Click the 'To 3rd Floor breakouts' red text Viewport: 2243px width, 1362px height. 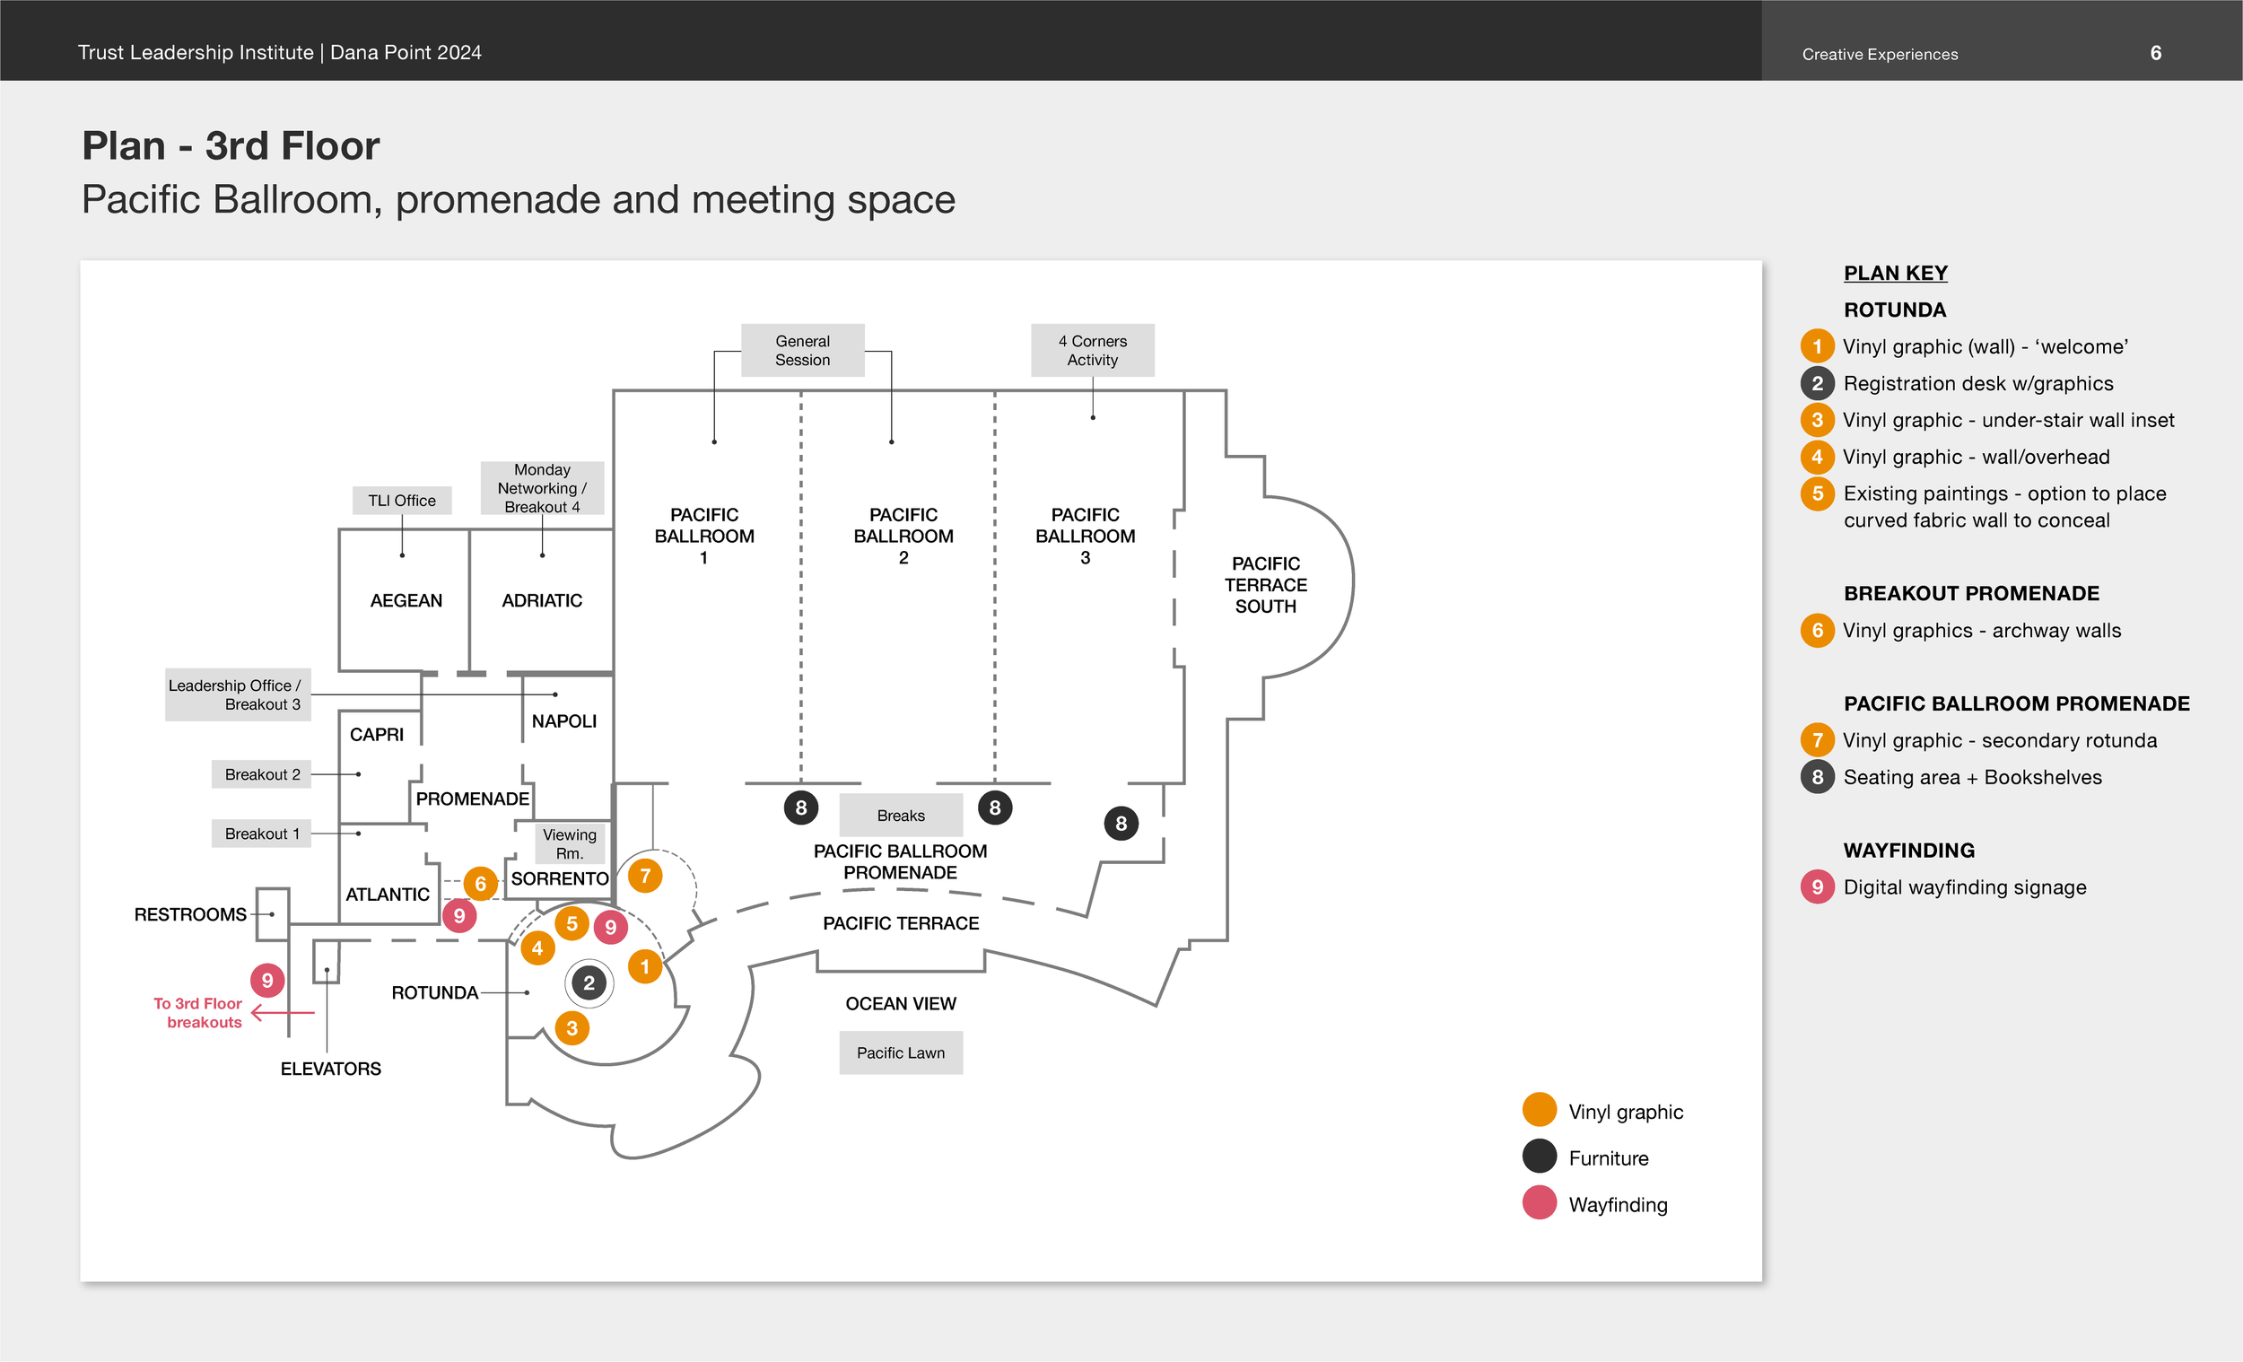pyautogui.click(x=198, y=1012)
